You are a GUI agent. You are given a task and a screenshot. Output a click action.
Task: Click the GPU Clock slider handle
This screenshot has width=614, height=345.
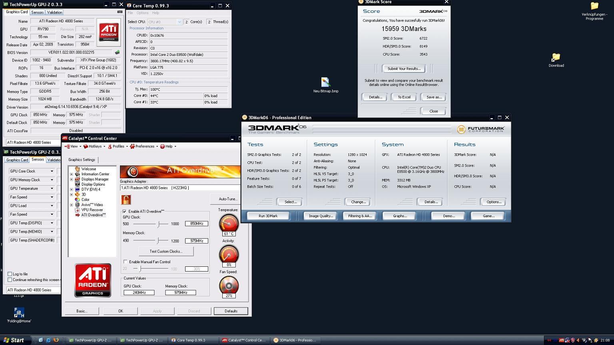tap(159, 224)
